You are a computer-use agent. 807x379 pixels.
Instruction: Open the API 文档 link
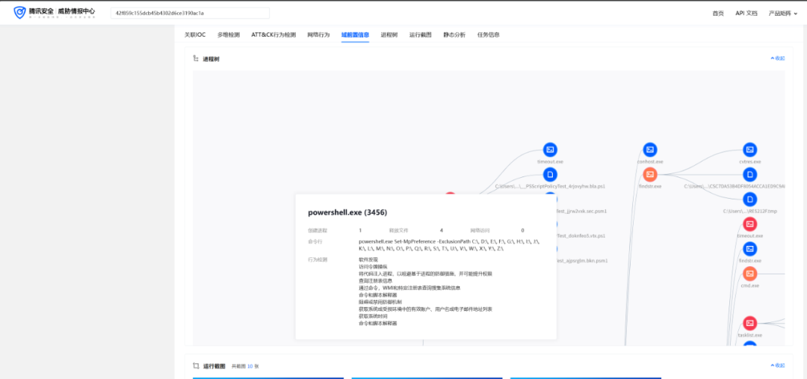coord(746,13)
